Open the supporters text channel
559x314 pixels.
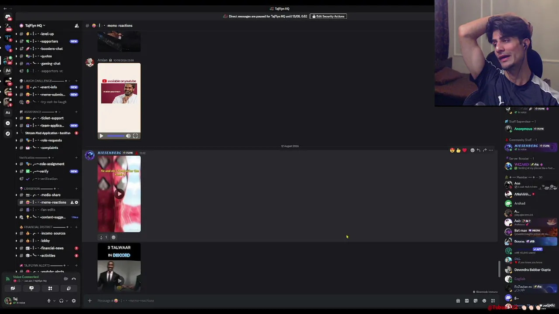49,41
